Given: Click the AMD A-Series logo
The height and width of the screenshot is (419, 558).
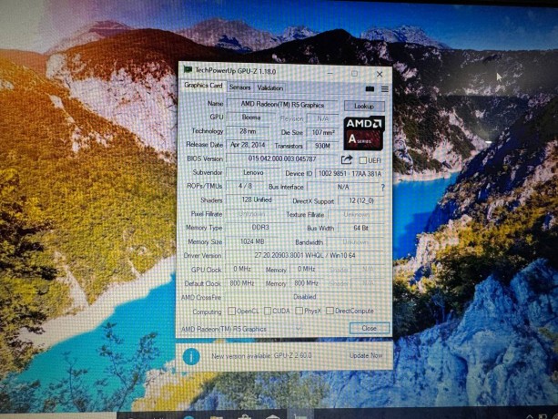Looking at the screenshot, I should point(364,132).
